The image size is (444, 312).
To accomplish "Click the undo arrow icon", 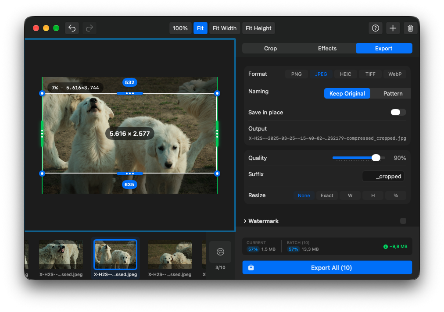I will 72,28.
